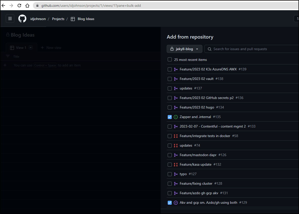299x214 pixels.
Task: Expand the View 1 options dropdown
Action: pyautogui.click(x=31, y=48)
